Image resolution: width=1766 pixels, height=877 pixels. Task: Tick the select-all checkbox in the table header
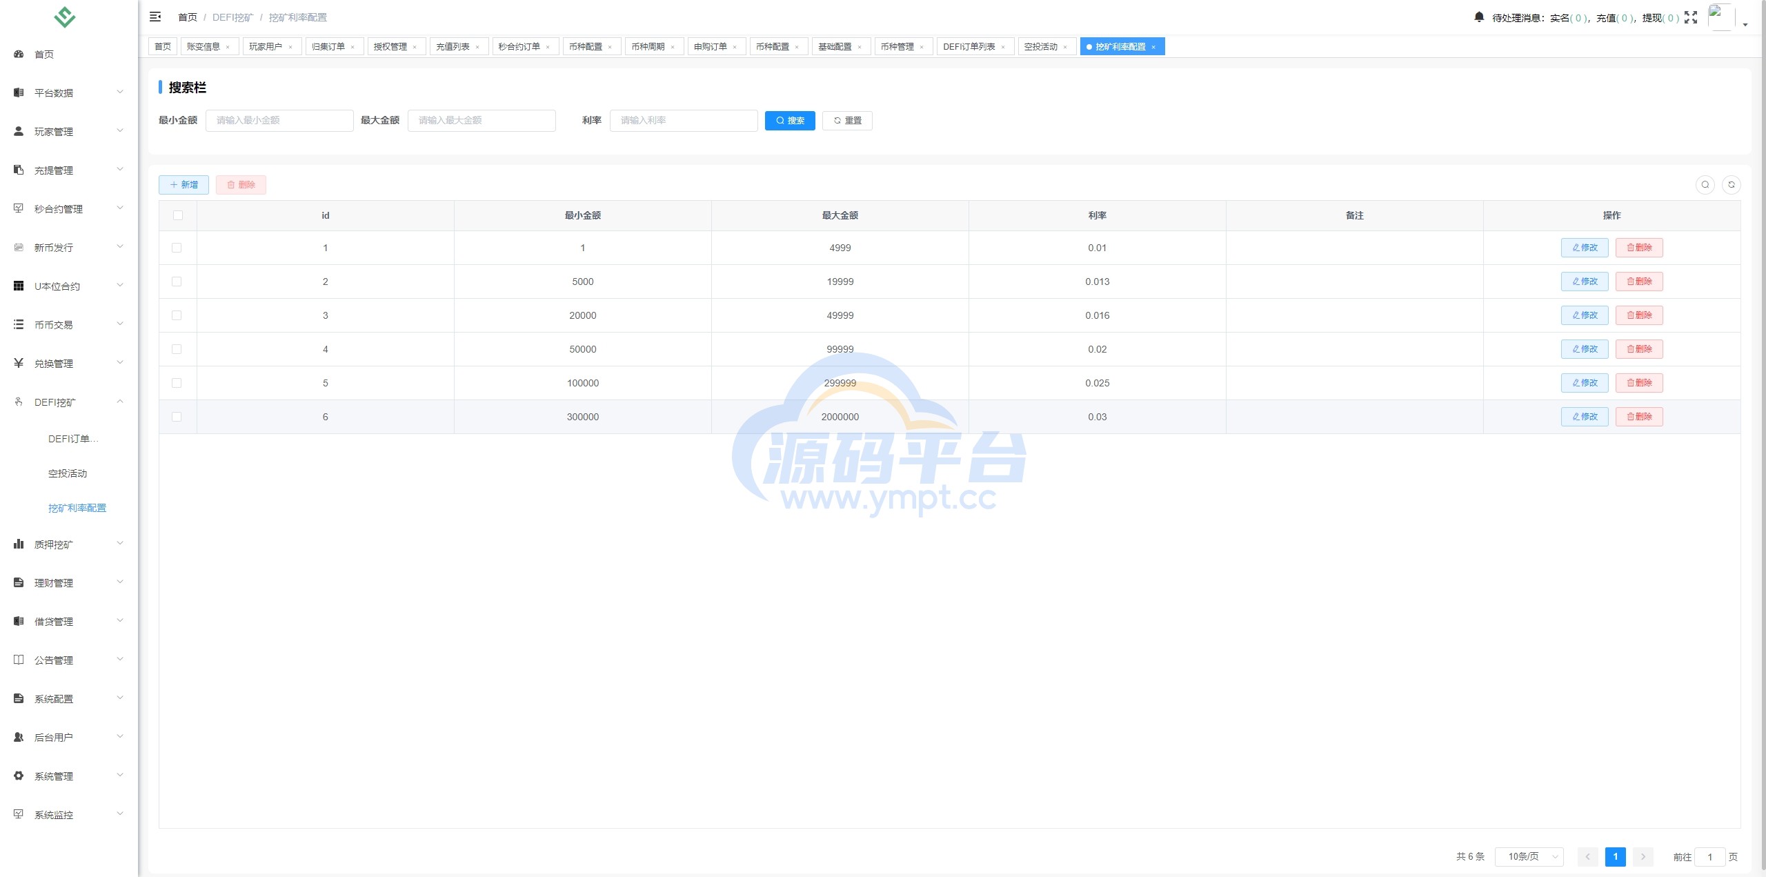(x=178, y=215)
